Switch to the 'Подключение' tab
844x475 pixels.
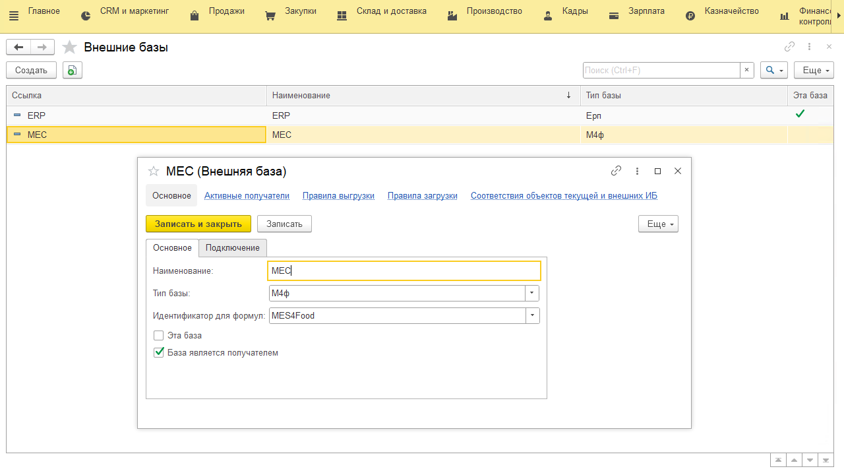click(x=232, y=247)
